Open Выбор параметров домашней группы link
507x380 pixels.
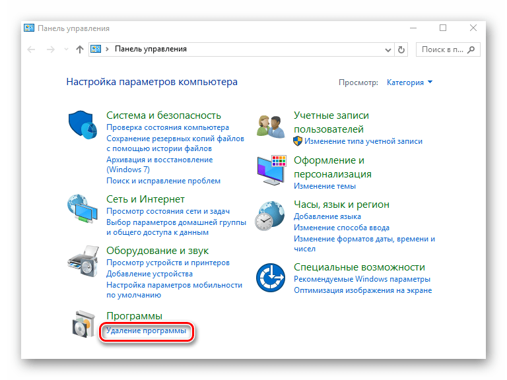pos(176,227)
